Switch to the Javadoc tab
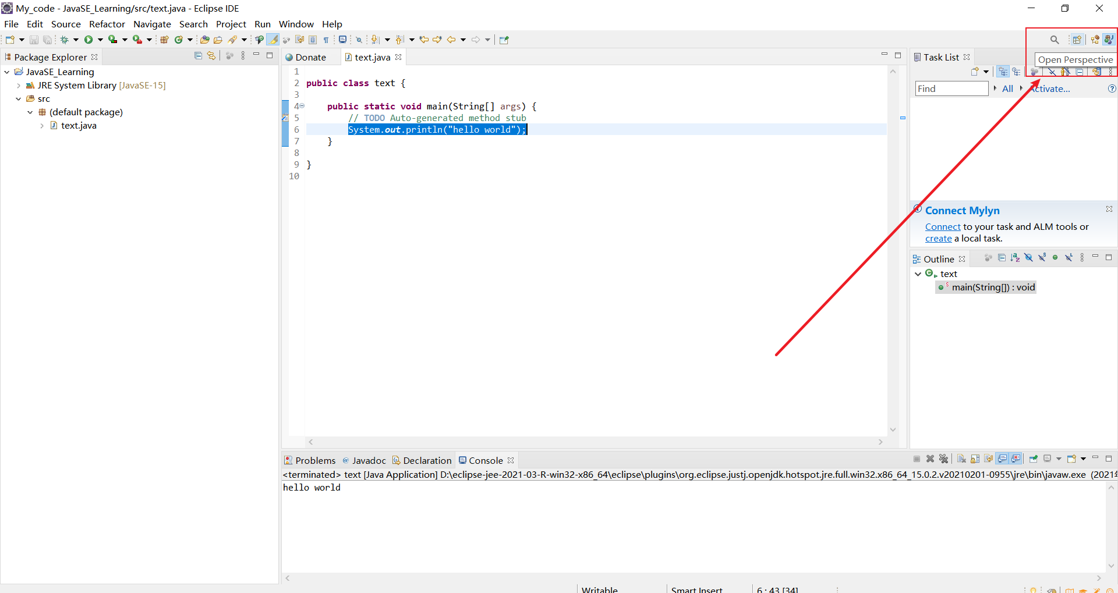The height and width of the screenshot is (593, 1118). tap(364, 460)
